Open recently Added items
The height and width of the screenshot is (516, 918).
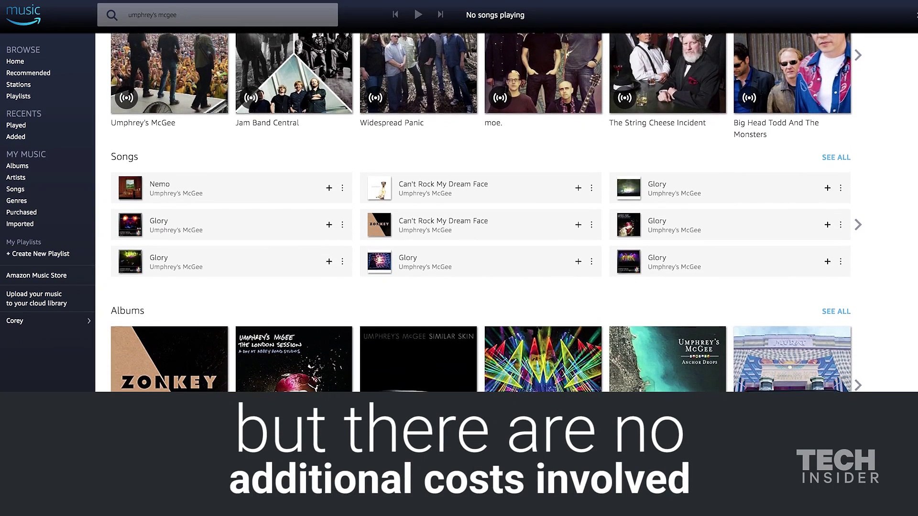click(x=16, y=137)
